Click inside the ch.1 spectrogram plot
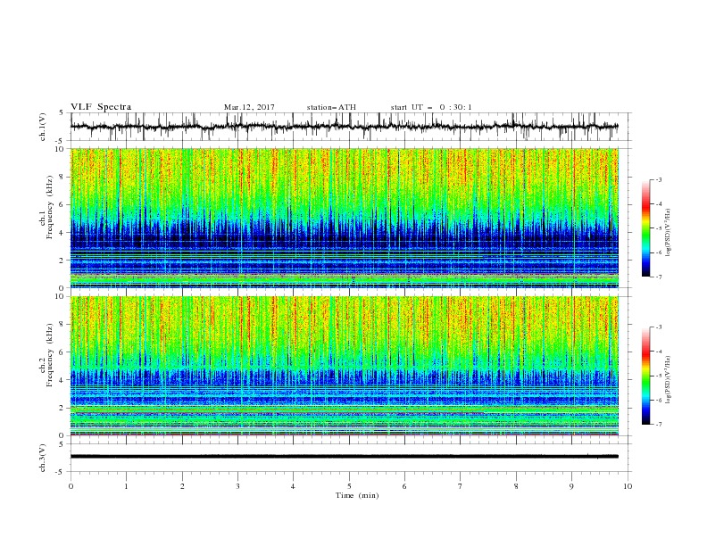 (x=345, y=218)
